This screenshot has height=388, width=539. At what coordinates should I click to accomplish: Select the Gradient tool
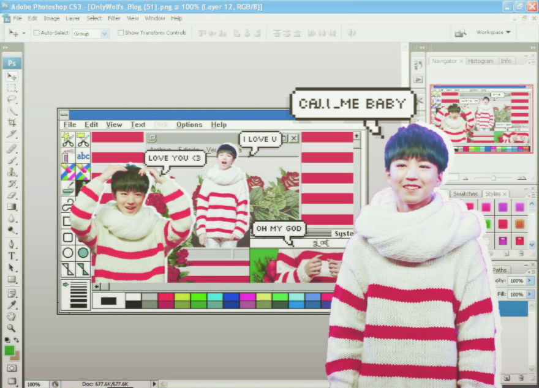coord(12,207)
